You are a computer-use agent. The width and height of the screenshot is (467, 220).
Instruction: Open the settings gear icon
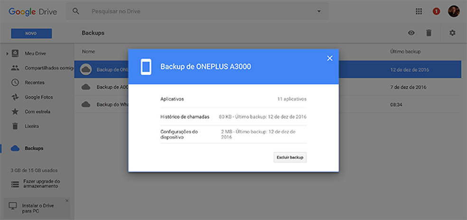point(452,33)
